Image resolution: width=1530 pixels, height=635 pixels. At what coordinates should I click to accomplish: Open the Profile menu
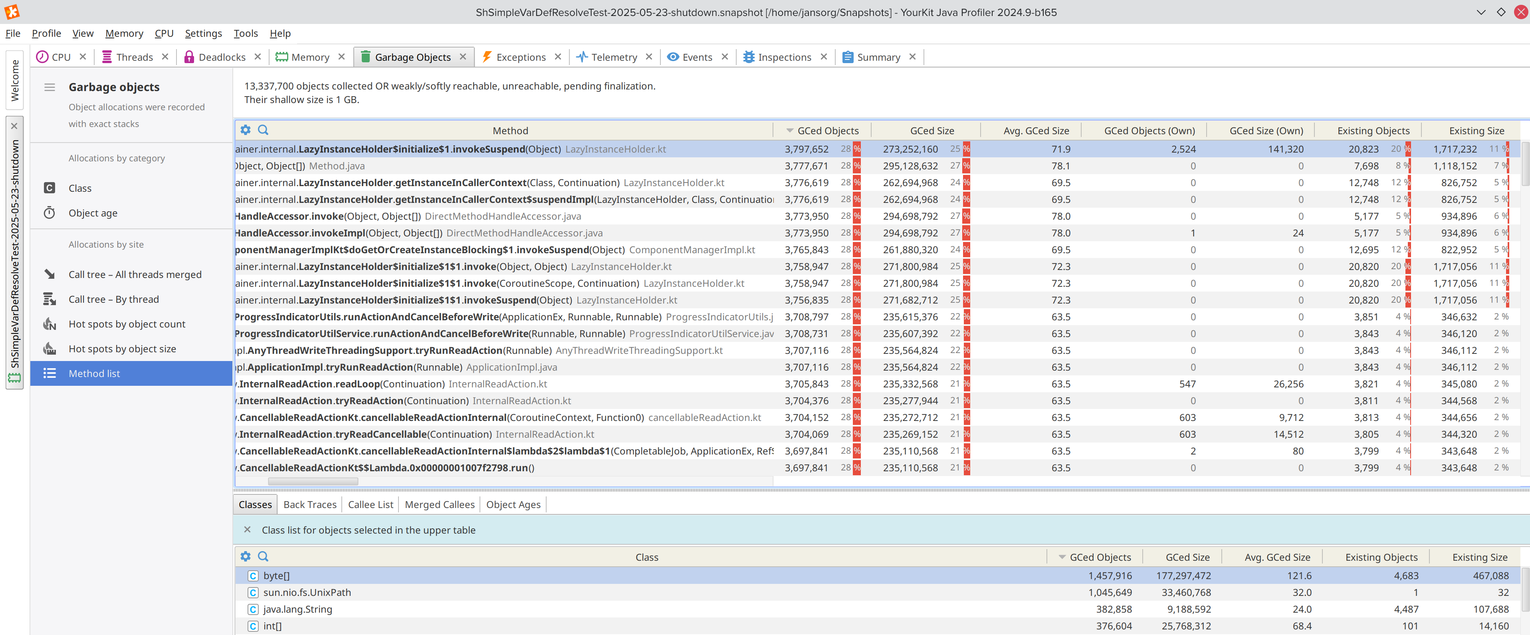coord(46,33)
